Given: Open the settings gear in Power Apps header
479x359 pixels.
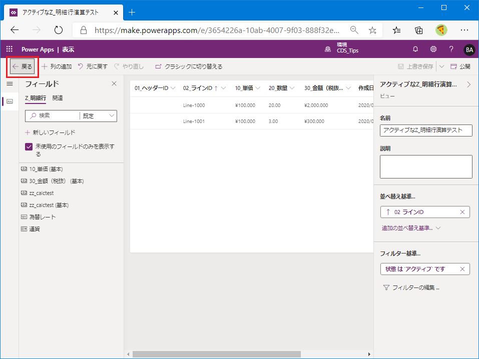Looking at the screenshot, I should click(433, 49).
